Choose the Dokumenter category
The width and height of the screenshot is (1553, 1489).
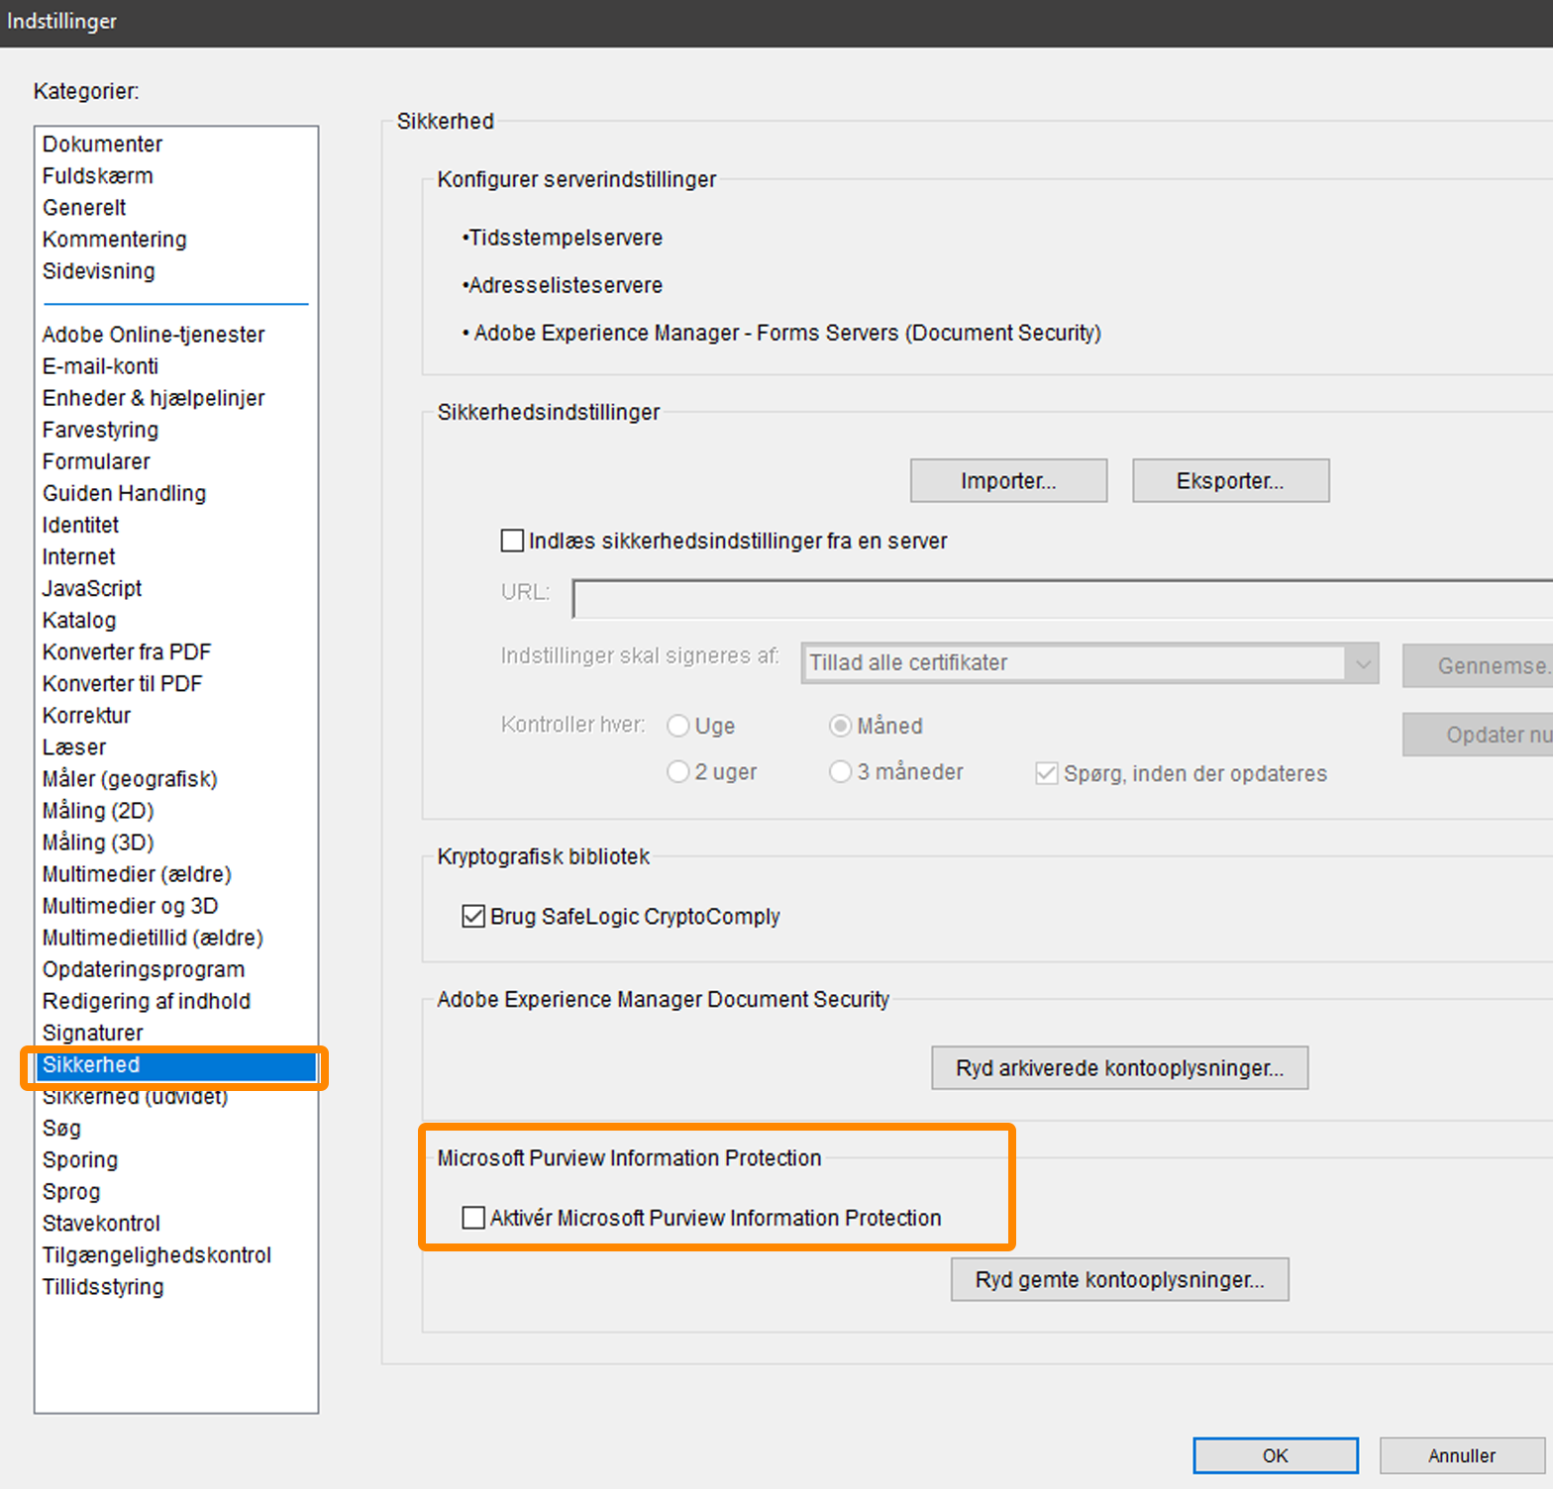[x=102, y=144]
